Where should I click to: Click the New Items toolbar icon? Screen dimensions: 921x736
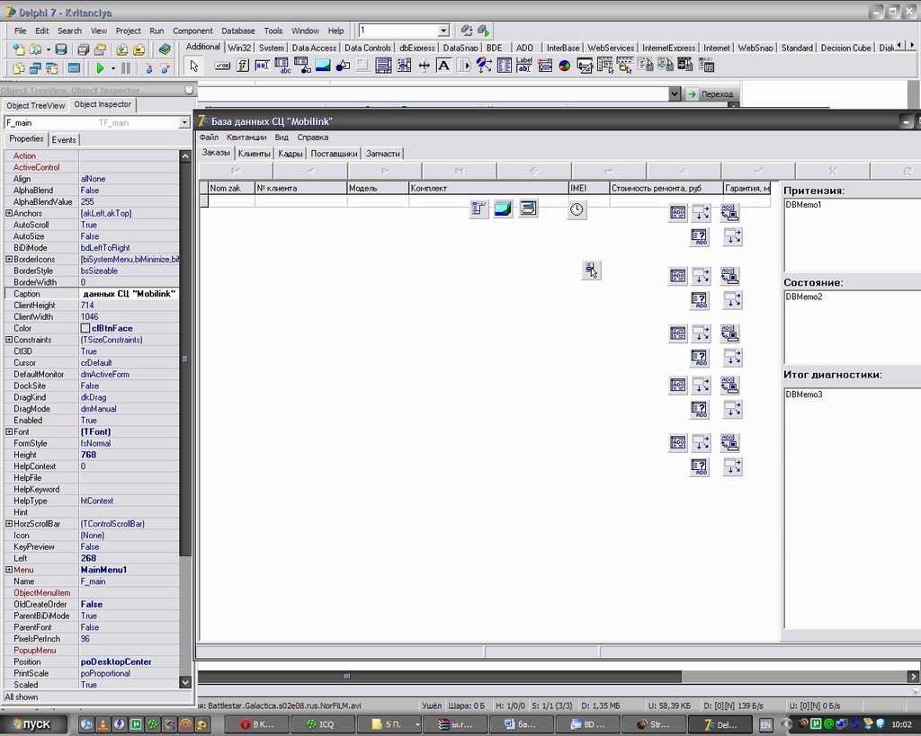coord(19,49)
